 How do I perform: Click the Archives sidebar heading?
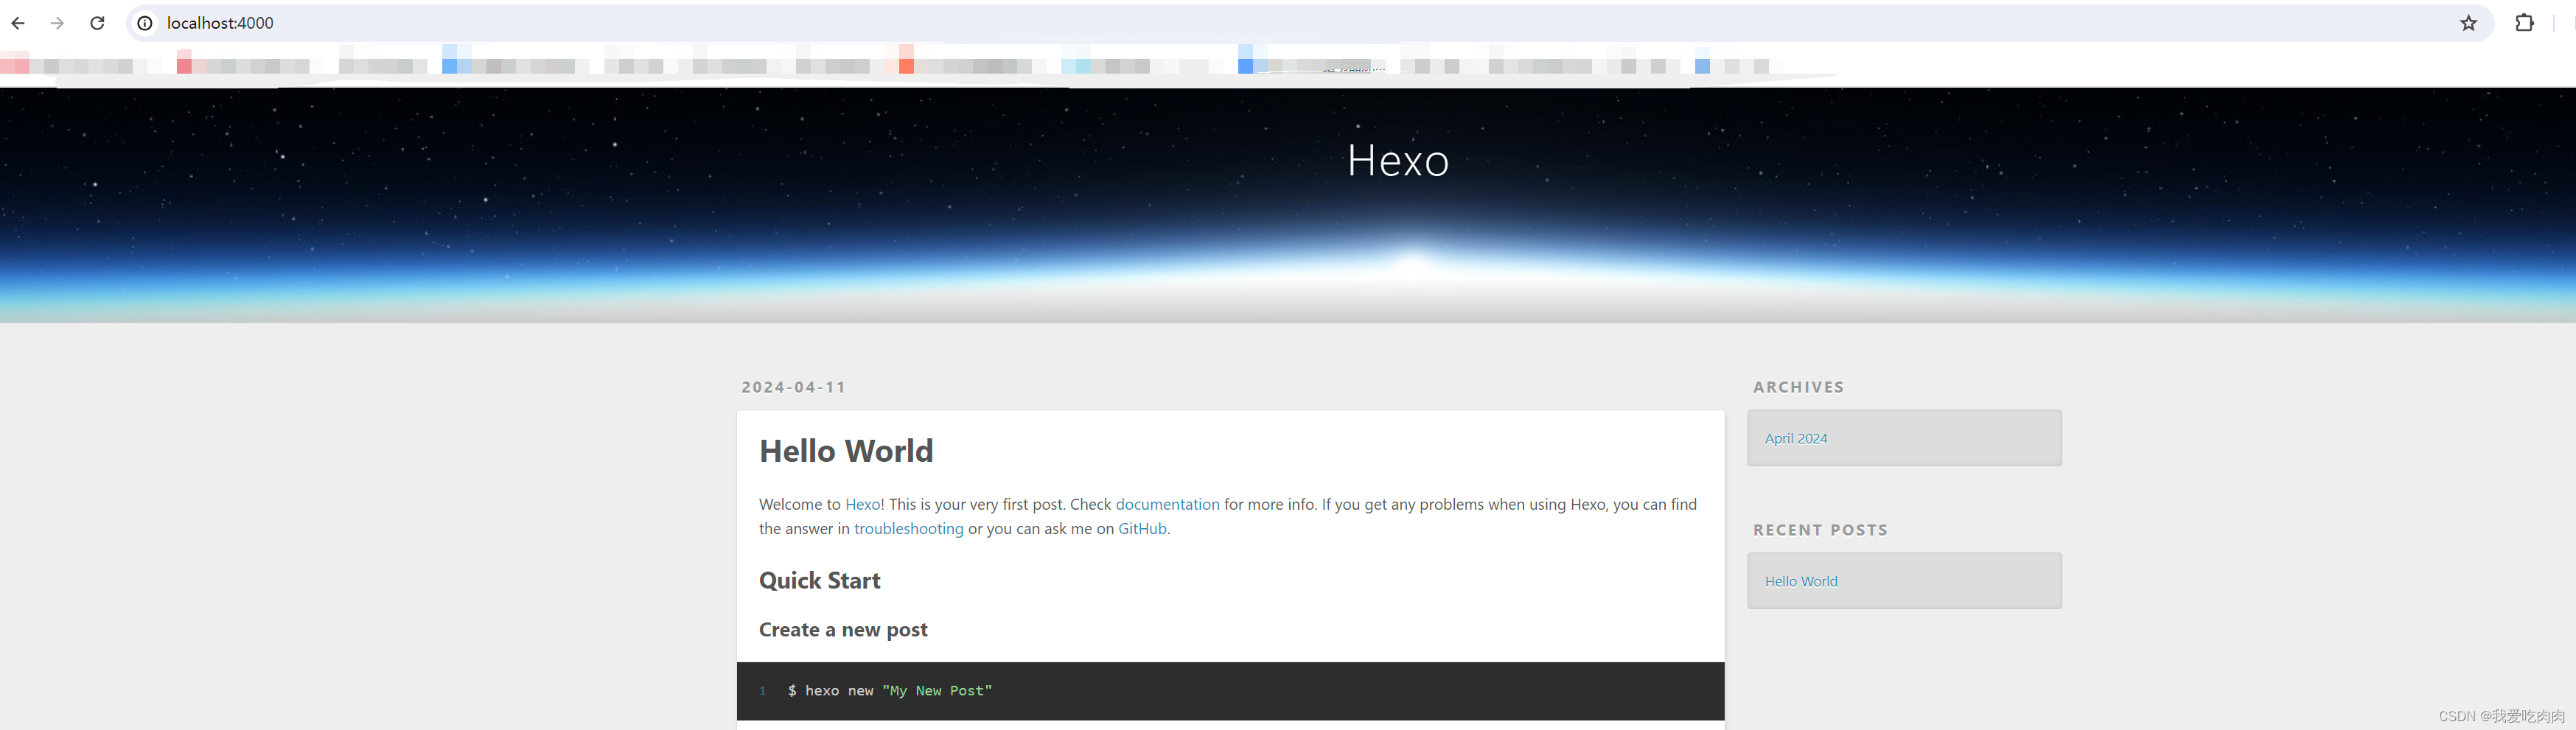pyautogui.click(x=1798, y=387)
